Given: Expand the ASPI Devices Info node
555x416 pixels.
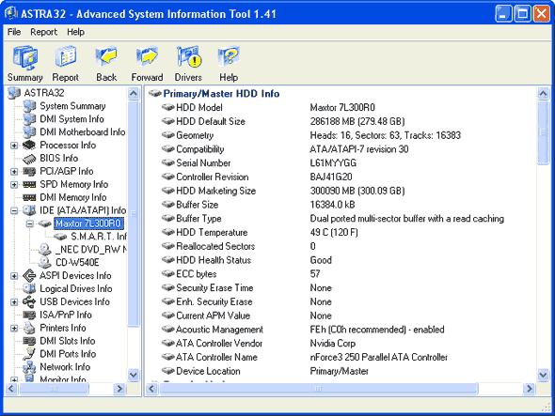Looking at the screenshot, I should click(x=14, y=276).
